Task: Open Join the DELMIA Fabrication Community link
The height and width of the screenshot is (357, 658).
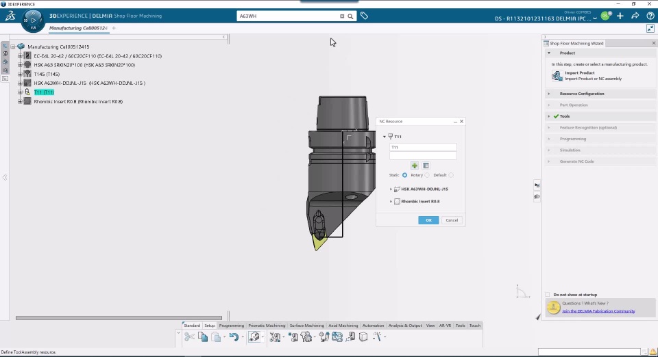Action: [x=598, y=311]
